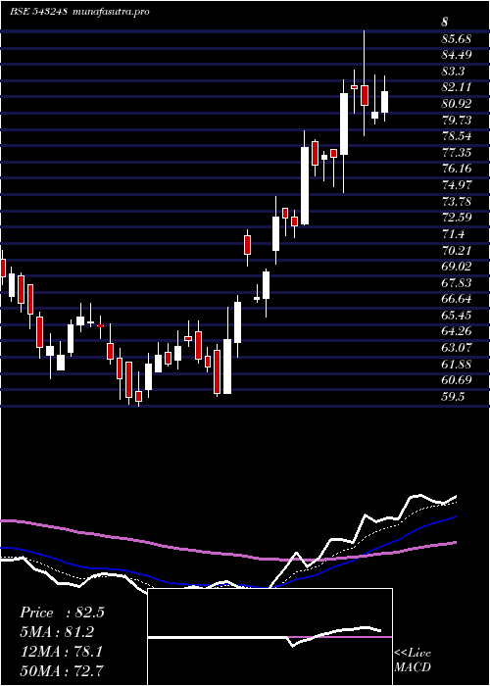Click the 84.49 price axis label
The height and width of the screenshot is (686, 490).
click(457, 55)
